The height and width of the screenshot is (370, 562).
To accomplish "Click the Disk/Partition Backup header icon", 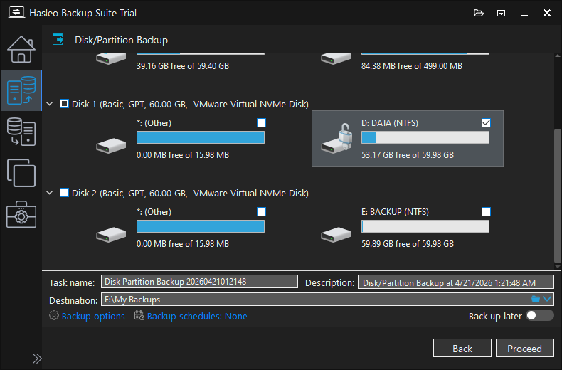I will pos(58,39).
